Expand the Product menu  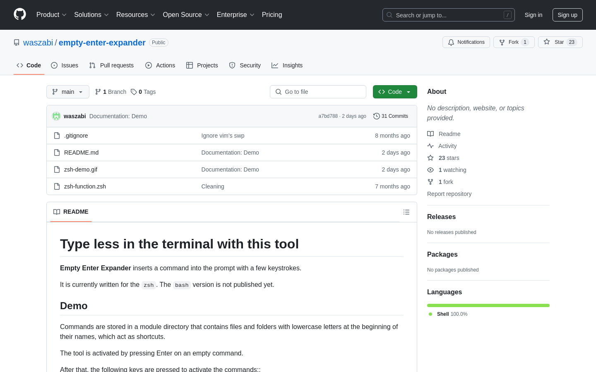[51, 15]
